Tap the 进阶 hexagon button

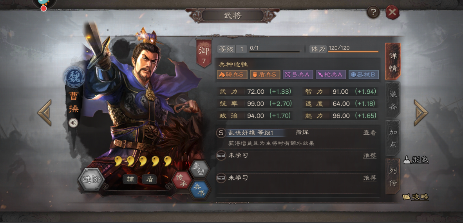tap(91, 179)
